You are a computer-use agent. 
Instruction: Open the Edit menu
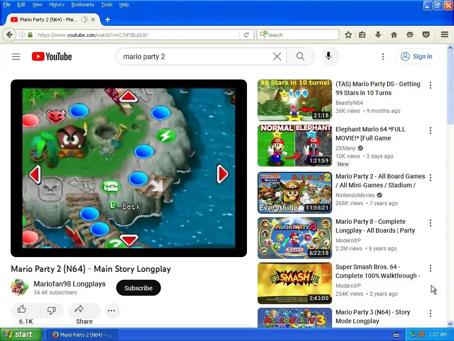[21, 4]
